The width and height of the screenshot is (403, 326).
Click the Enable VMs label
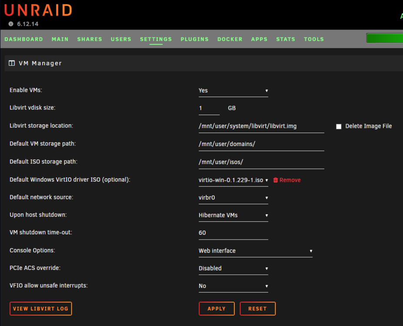click(26, 90)
